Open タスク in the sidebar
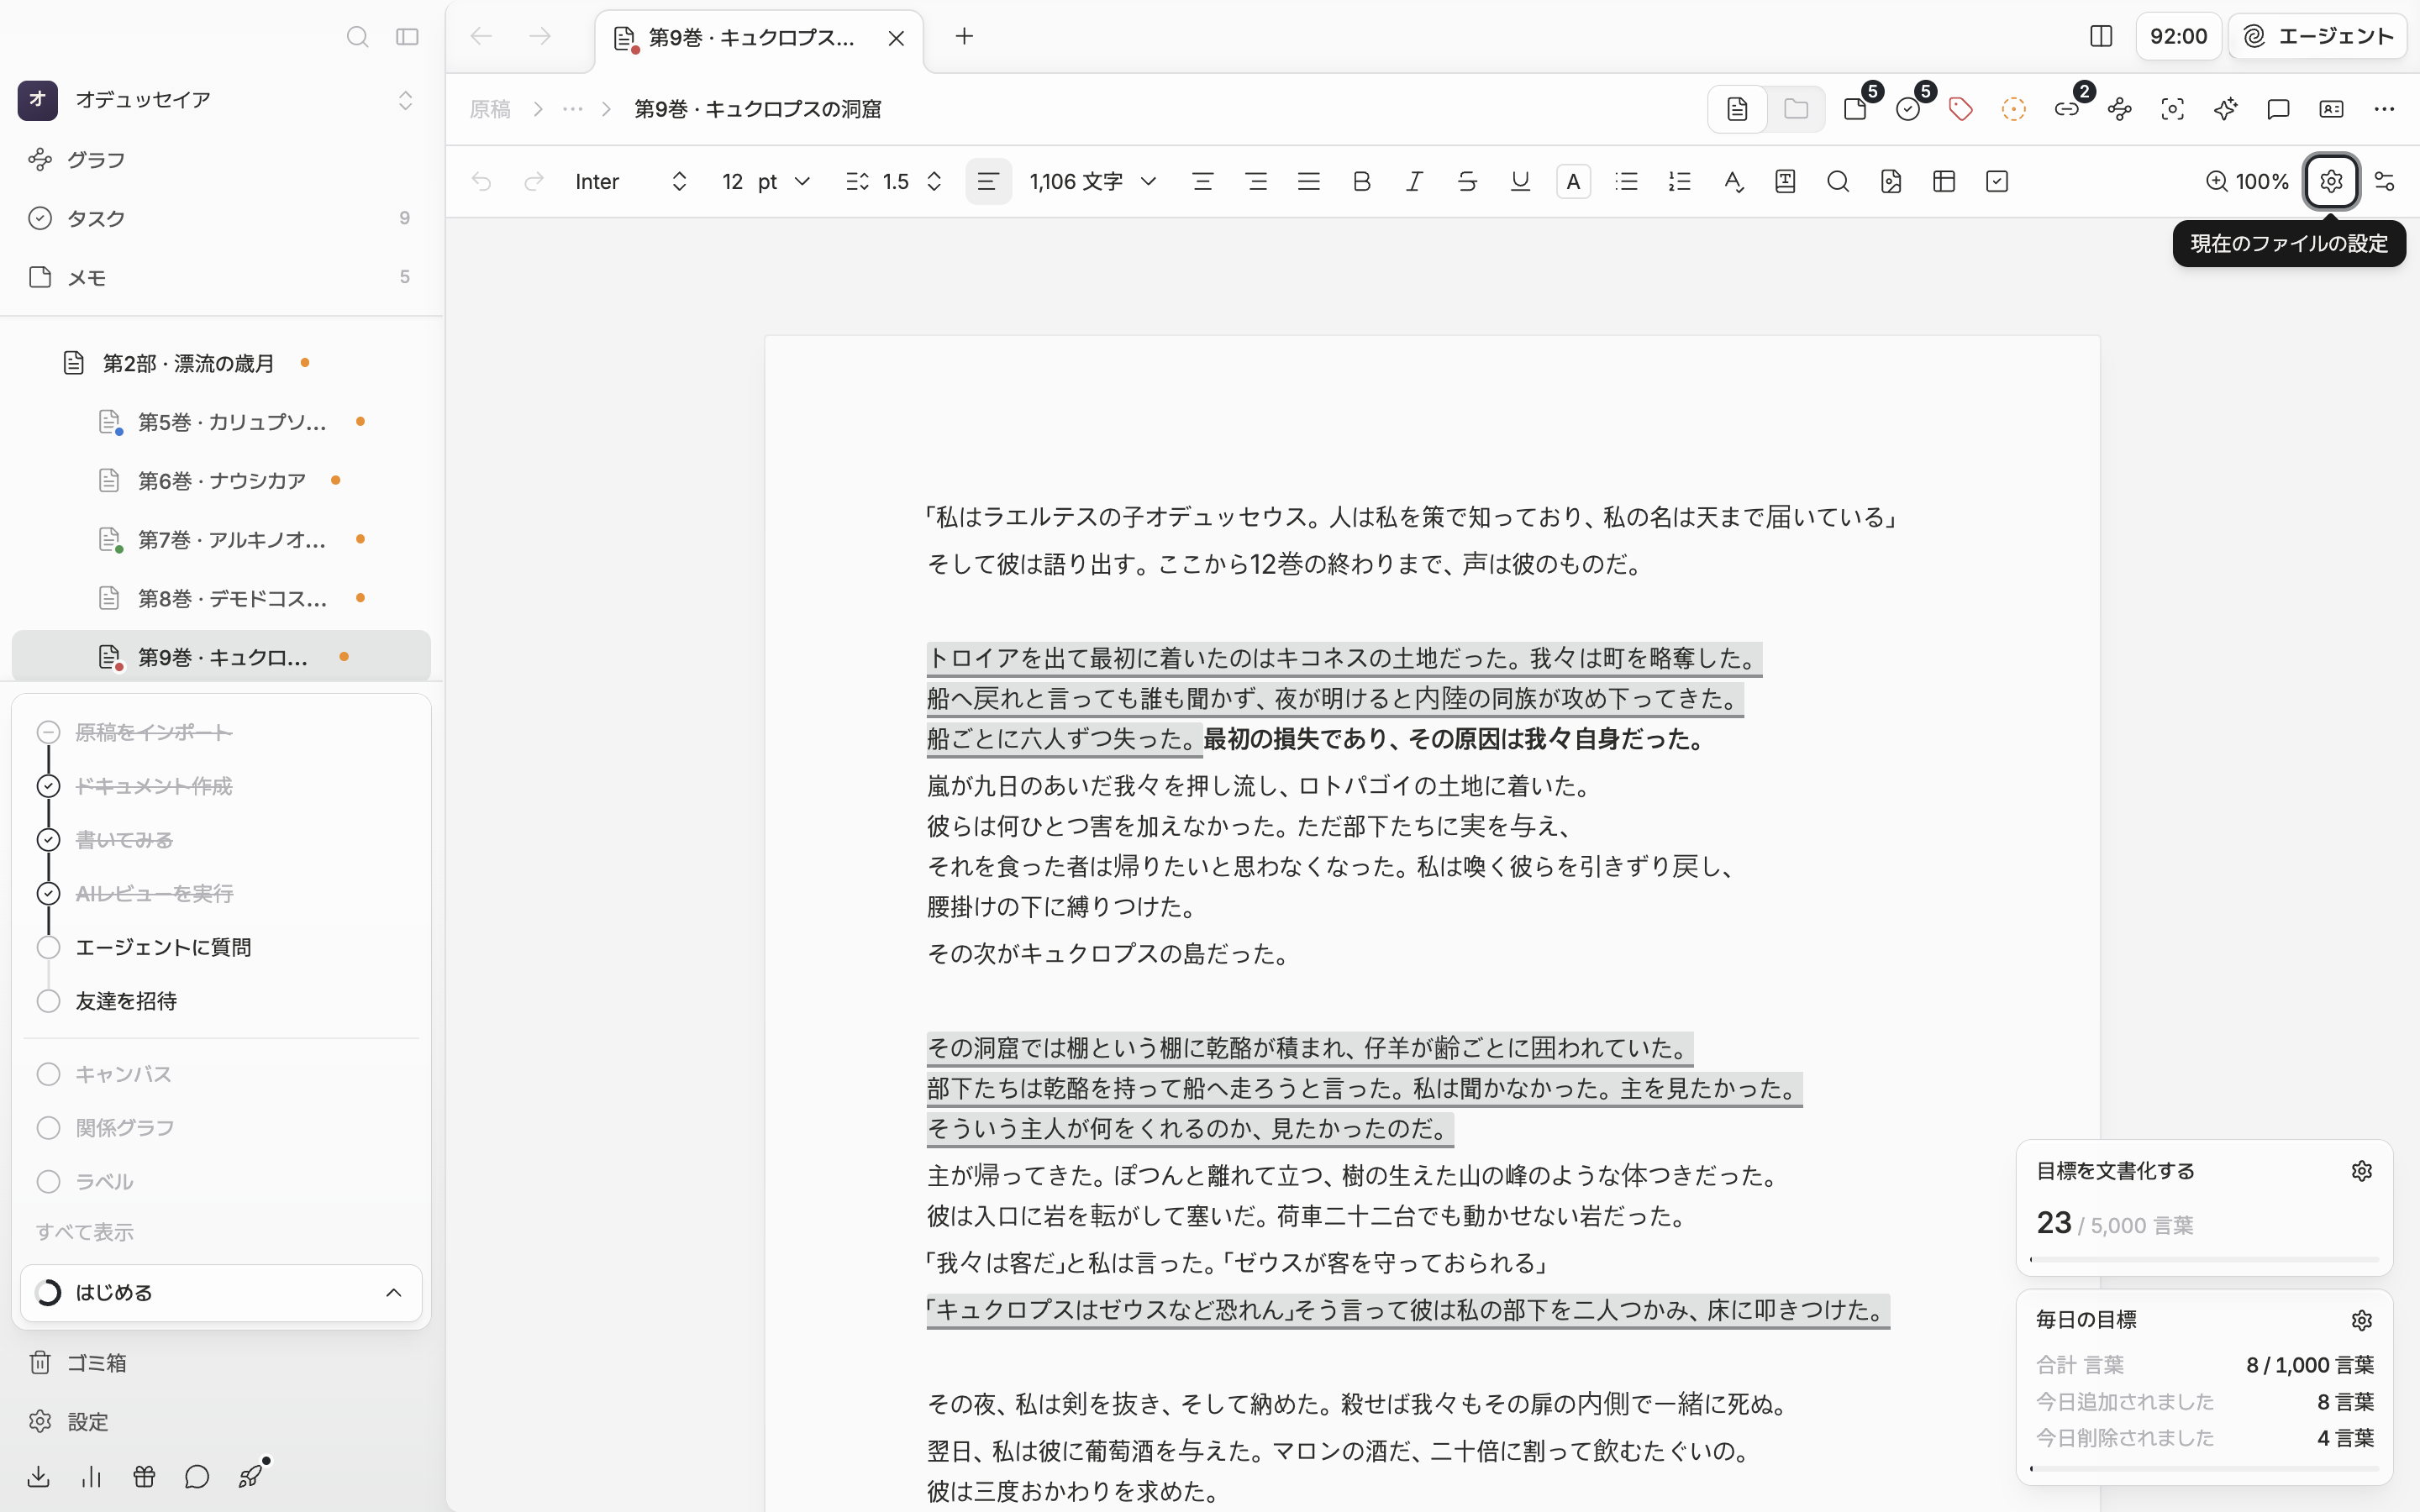This screenshot has width=2420, height=1512. (221, 218)
